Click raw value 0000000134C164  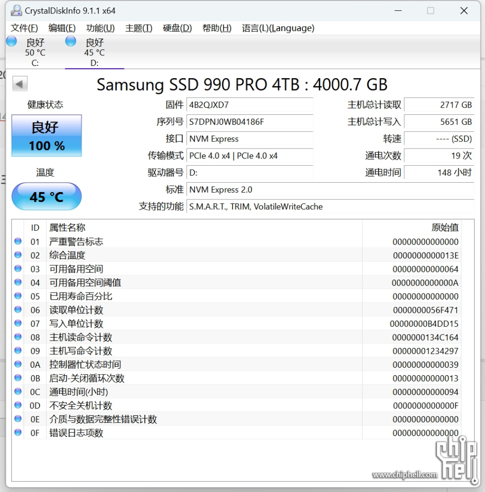coord(425,337)
